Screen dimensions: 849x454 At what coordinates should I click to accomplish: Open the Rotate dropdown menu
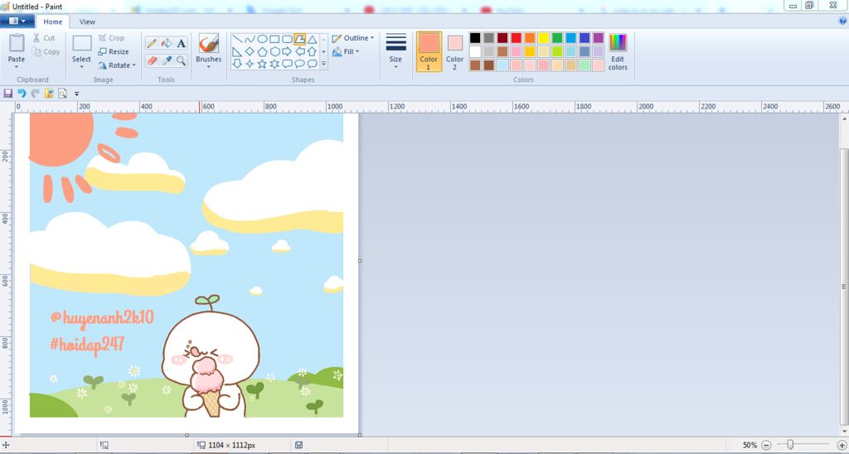(x=116, y=65)
